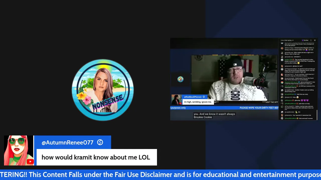Screen dimensions: 321x180
Task: Click the chat panel scrollbar
Action: point(317,115)
